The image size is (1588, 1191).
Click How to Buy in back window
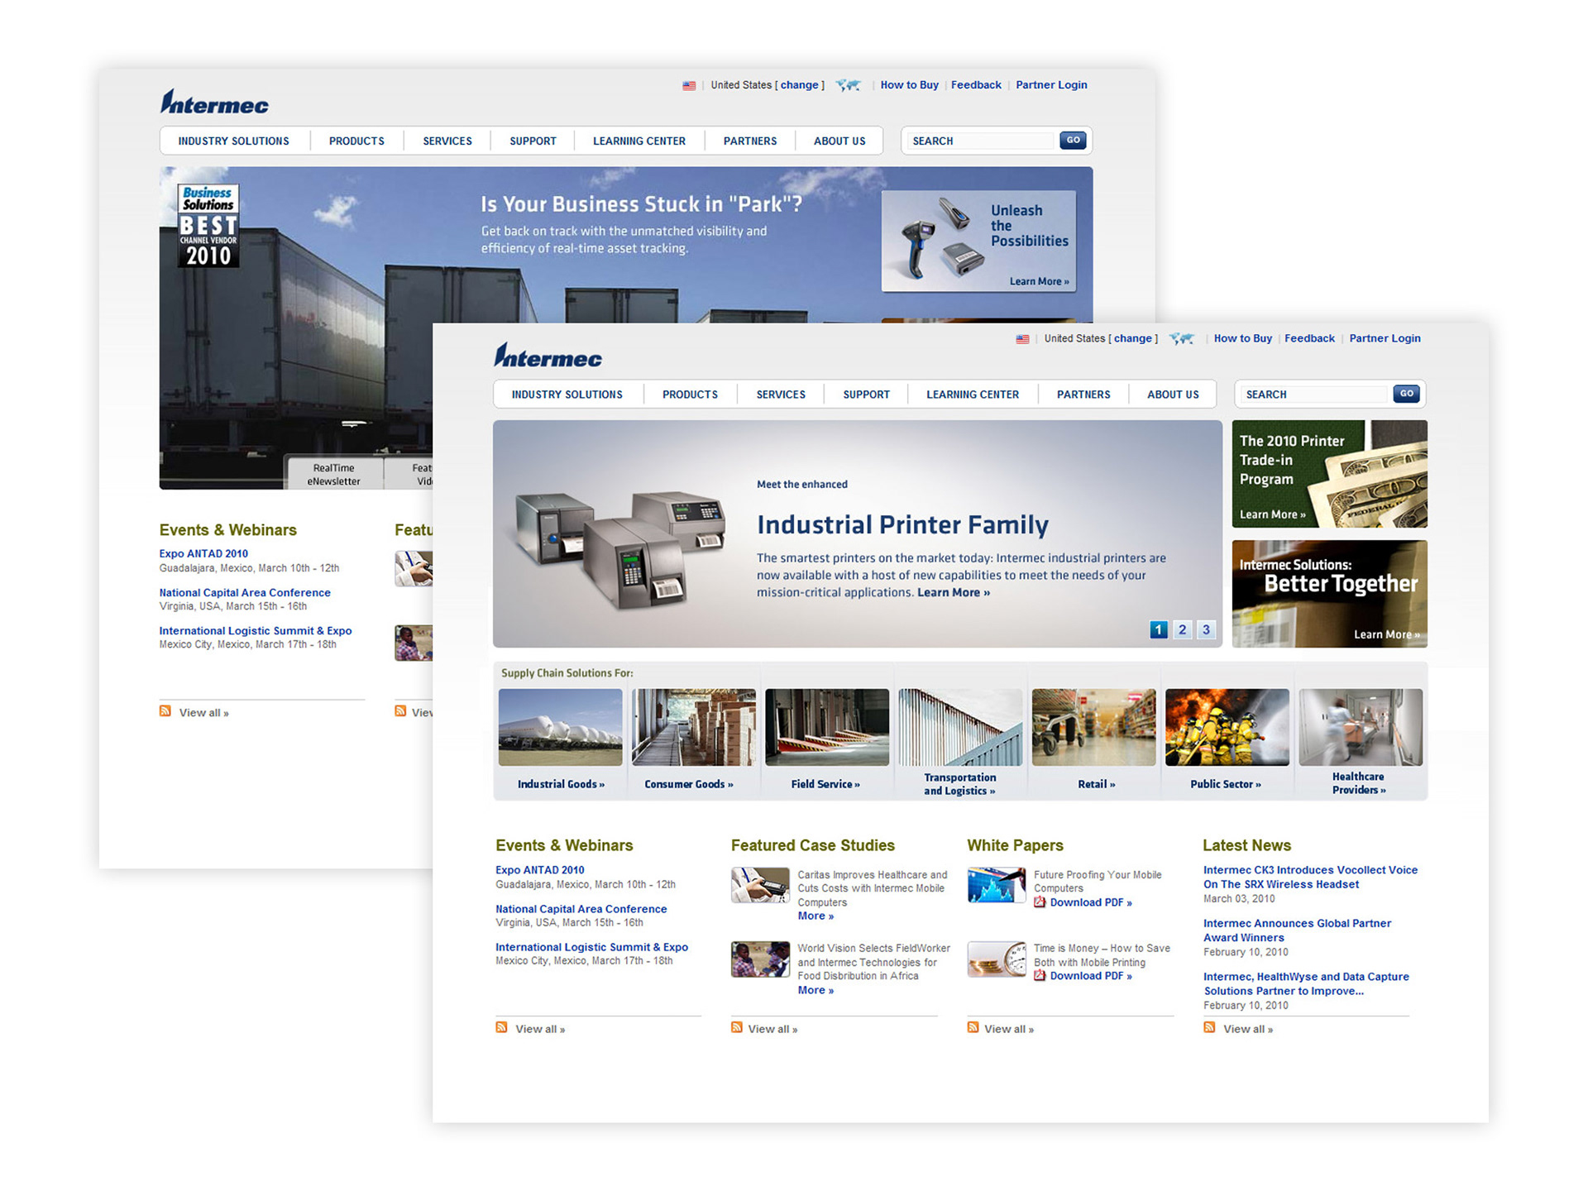[909, 85]
